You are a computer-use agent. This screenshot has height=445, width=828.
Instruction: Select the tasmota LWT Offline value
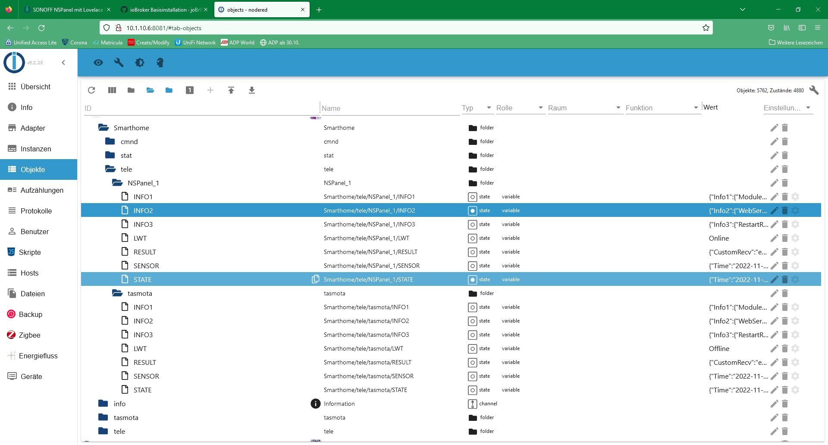point(719,348)
